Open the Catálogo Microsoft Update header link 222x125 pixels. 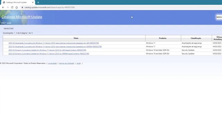point(22,17)
